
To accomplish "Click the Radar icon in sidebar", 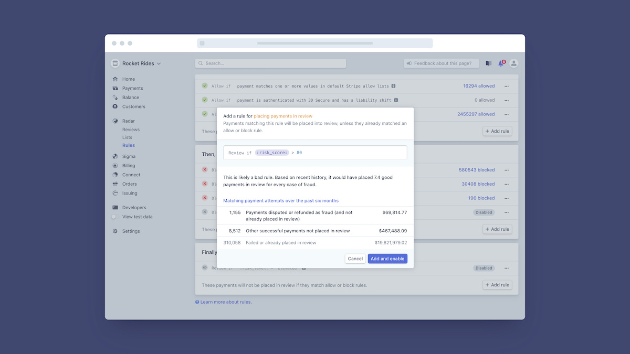I will (115, 121).
